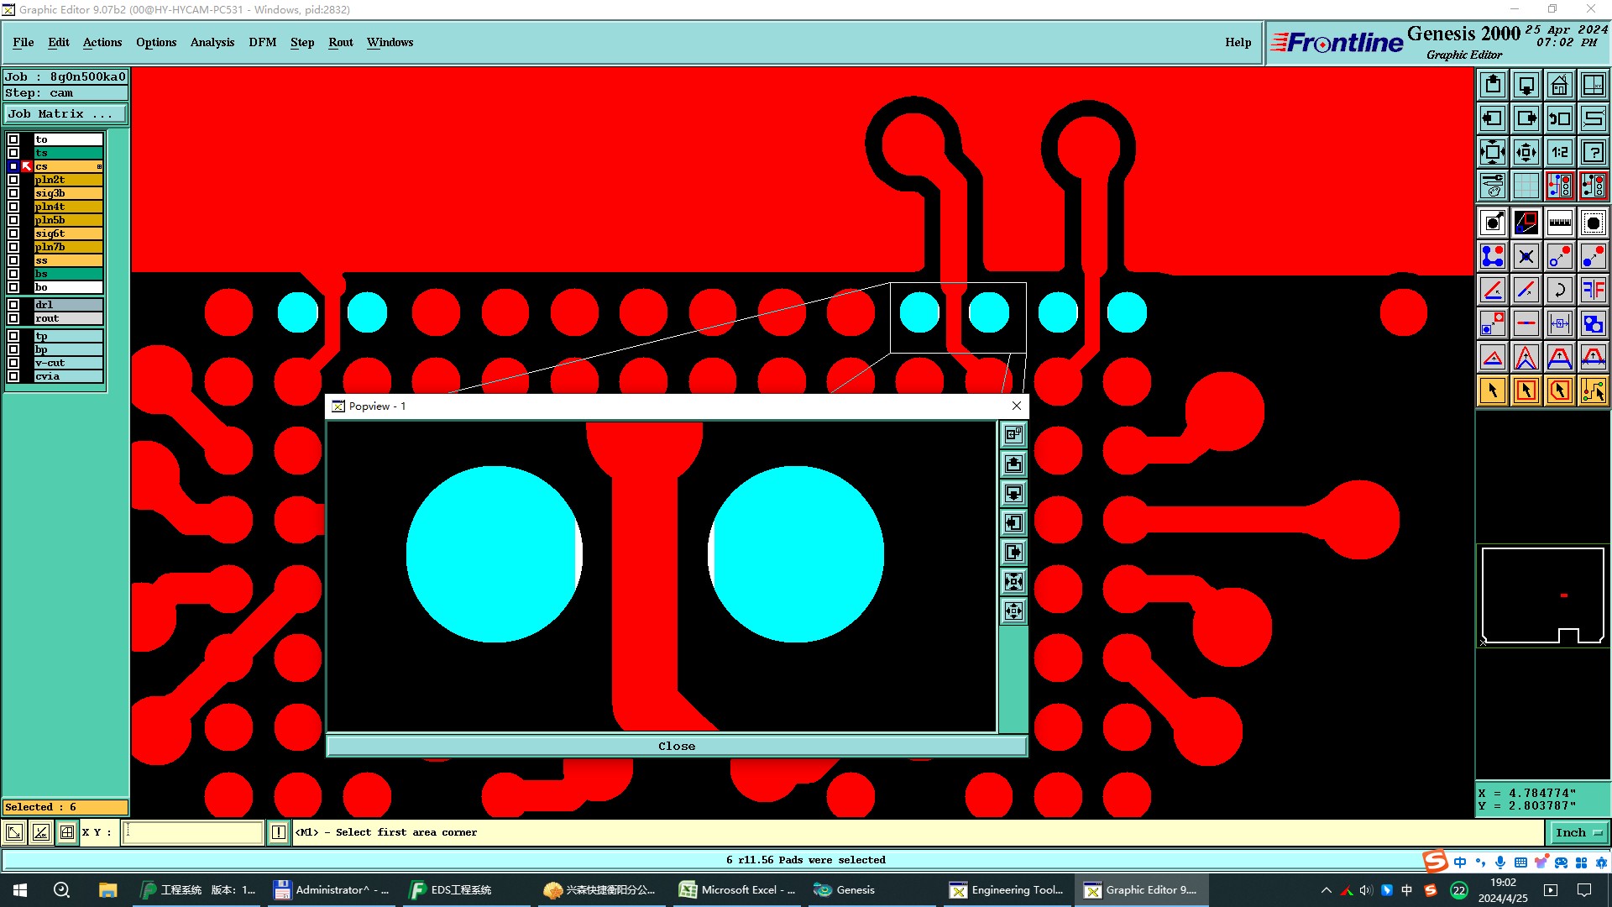Click the 1:2 zoom icon
1612x907 pixels.
tap(1559, 152)
